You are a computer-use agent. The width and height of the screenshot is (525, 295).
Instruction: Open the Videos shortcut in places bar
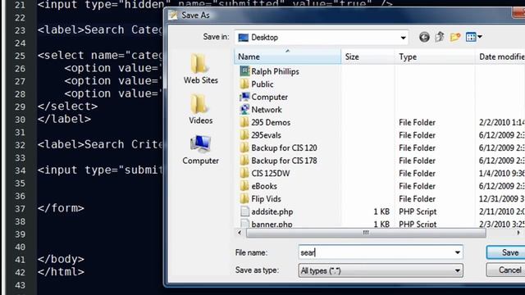click(200, 109)
